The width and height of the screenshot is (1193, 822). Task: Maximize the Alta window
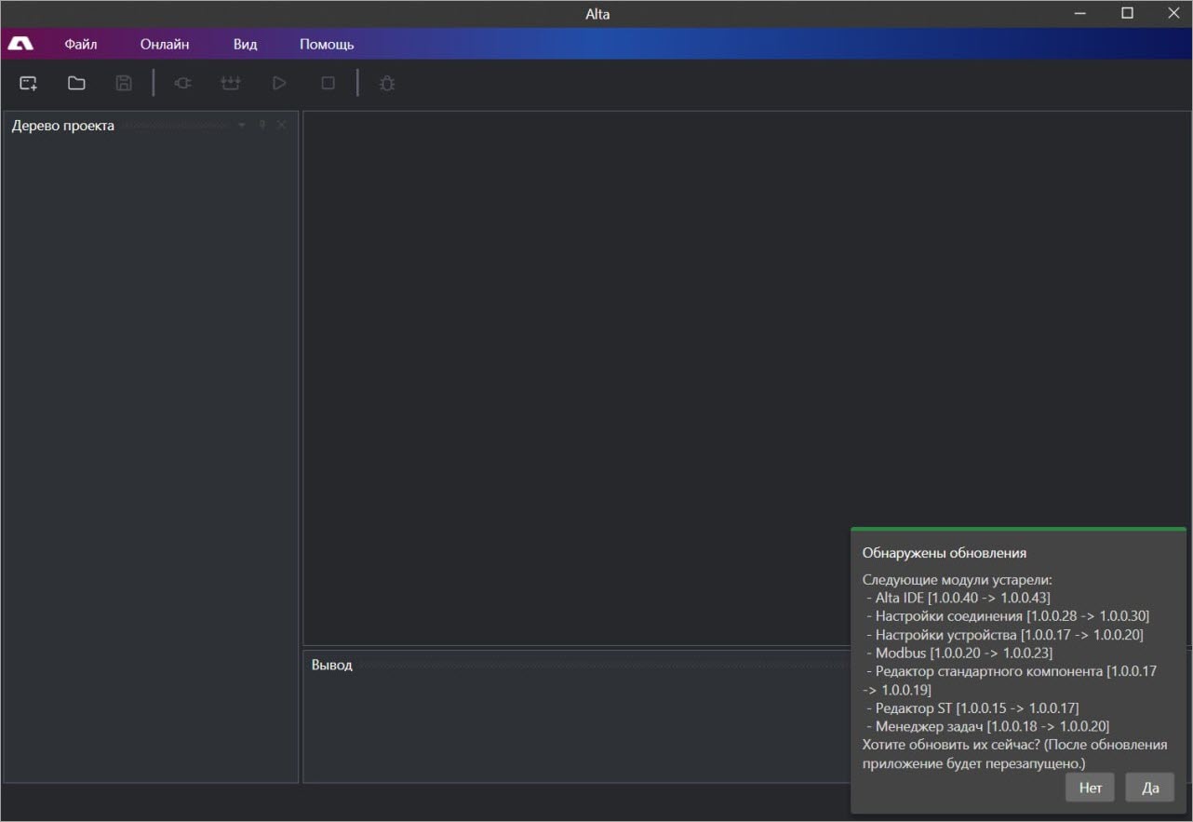[x=1127, y=13]
